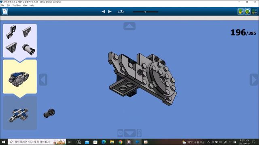Open the View menu
This screenshot has height=145, width=259.
[25, 5]
